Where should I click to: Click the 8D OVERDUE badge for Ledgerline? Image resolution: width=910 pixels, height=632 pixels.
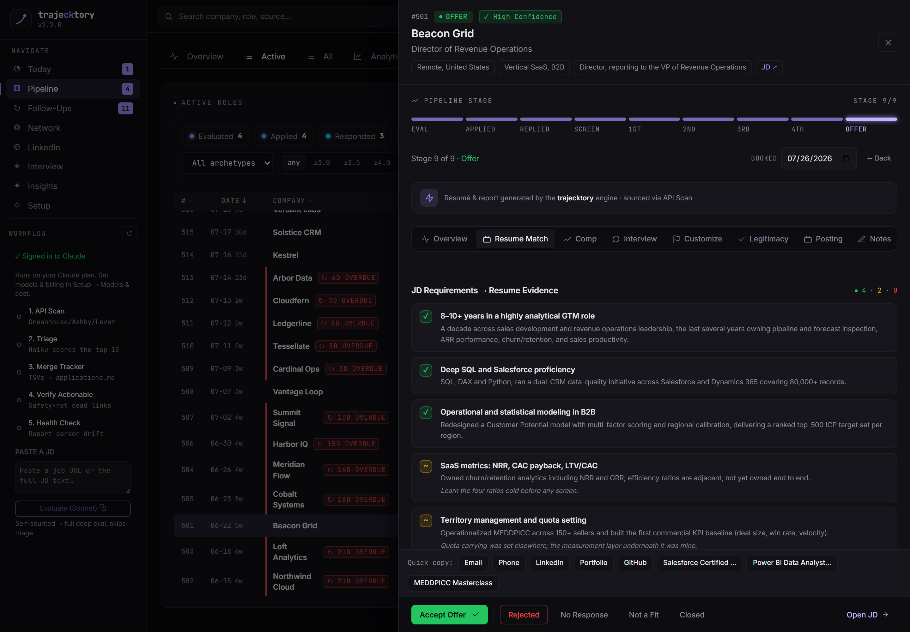point(348,323)
